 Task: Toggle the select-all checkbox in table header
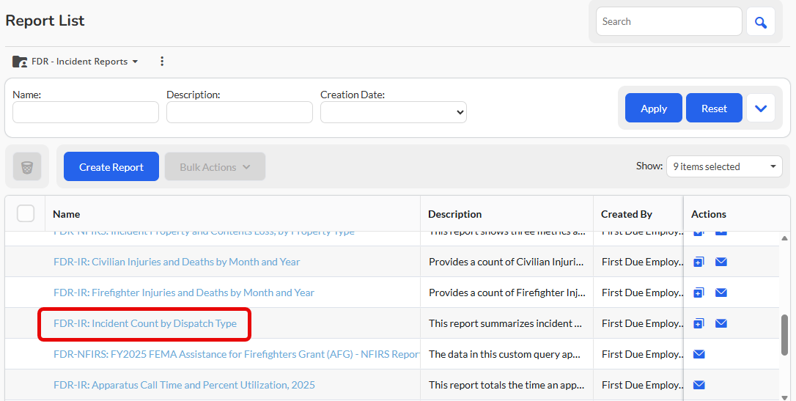[26, 214]
